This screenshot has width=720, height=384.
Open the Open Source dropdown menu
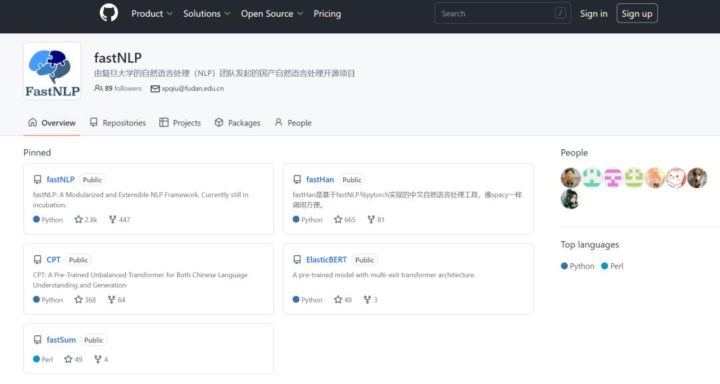pyautogui.click(x=272, y=13)
